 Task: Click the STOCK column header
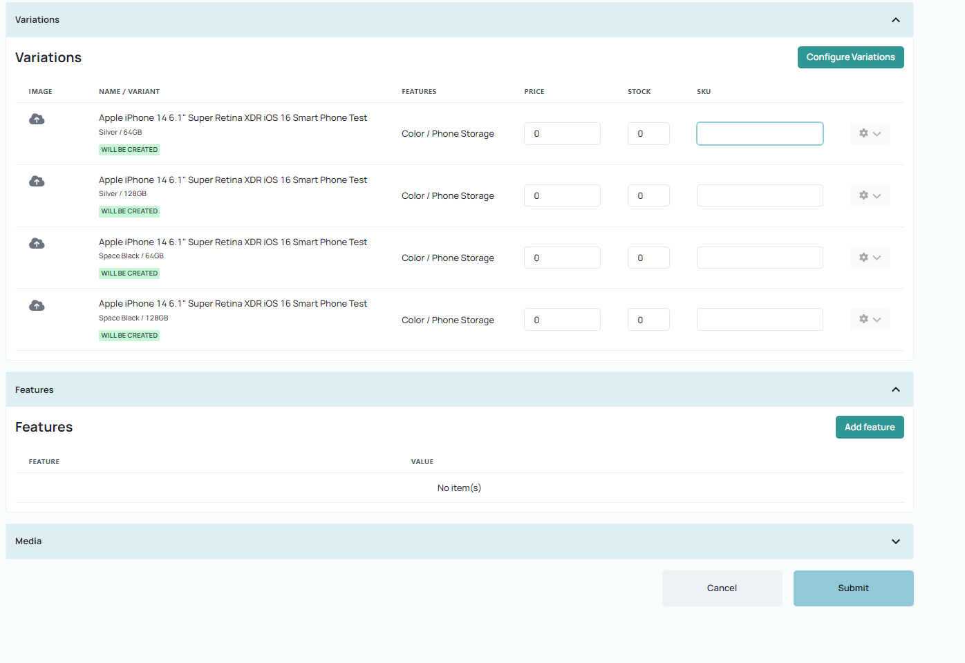[x=639, y=92]
